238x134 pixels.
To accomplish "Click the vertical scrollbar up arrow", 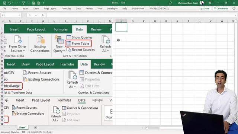I will [x=237, y=21].
